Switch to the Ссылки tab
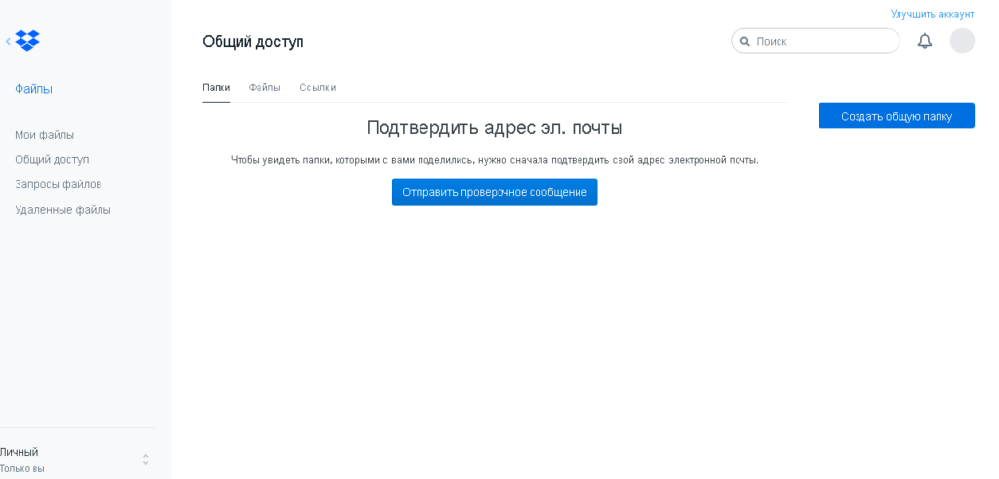This screenshot has width=999, height=479. (317, 87)
